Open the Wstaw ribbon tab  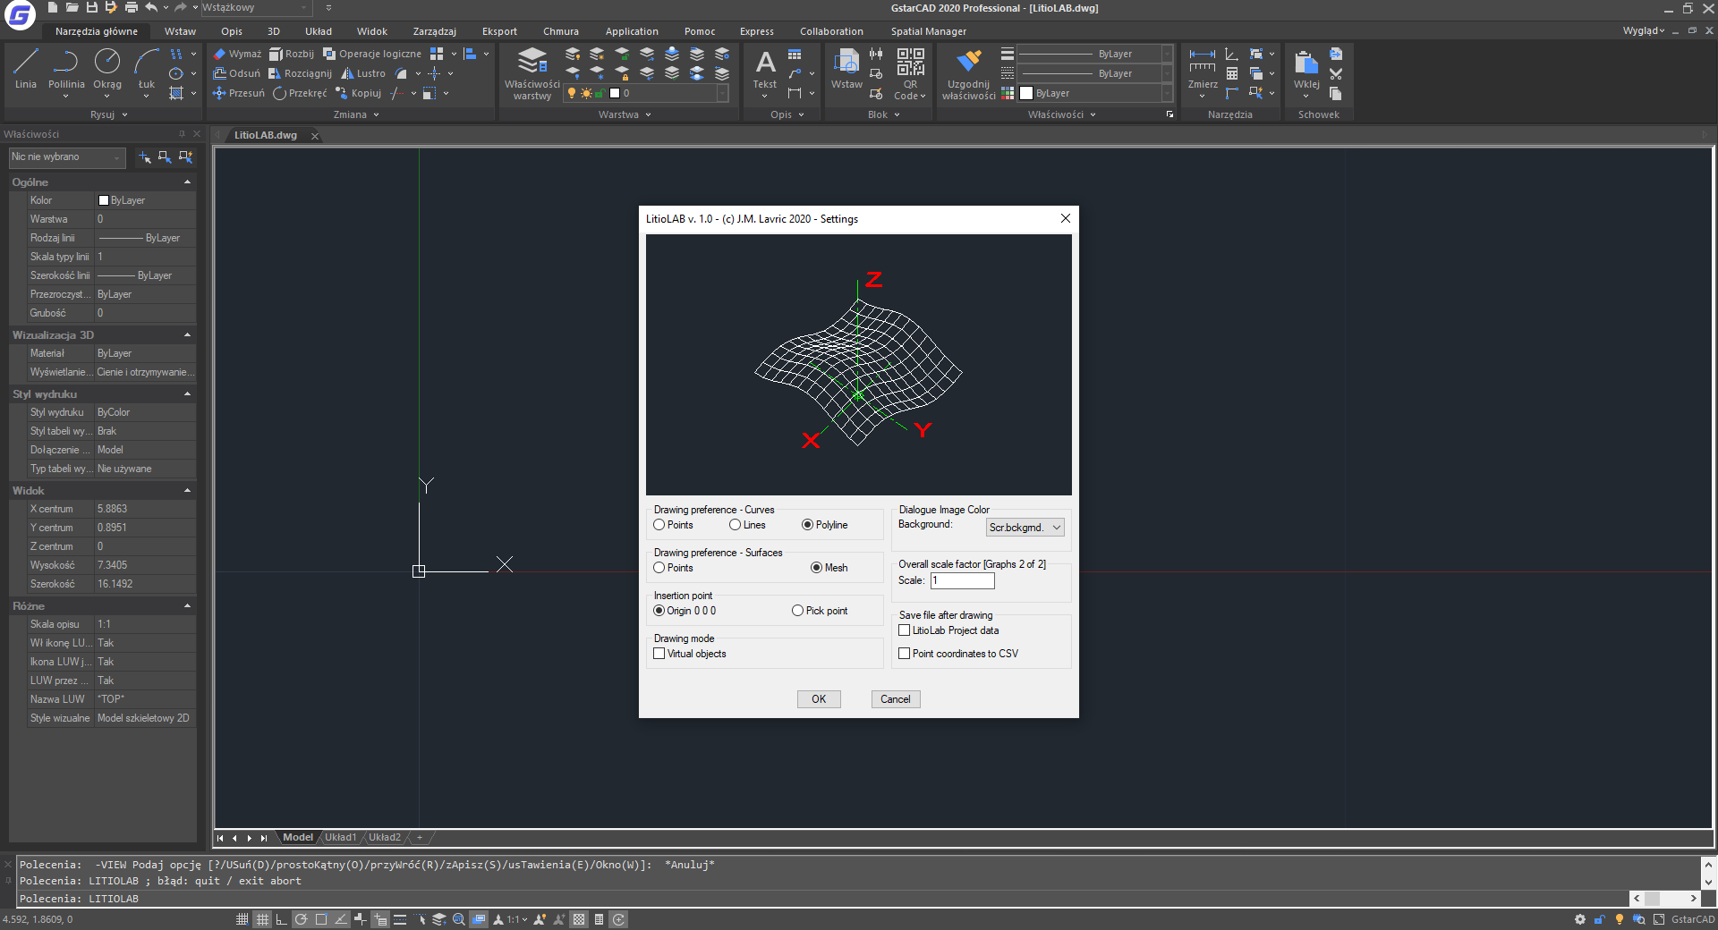(180, 31)
